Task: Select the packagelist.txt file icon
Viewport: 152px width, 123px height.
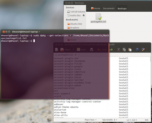Action: coord(98,17)
